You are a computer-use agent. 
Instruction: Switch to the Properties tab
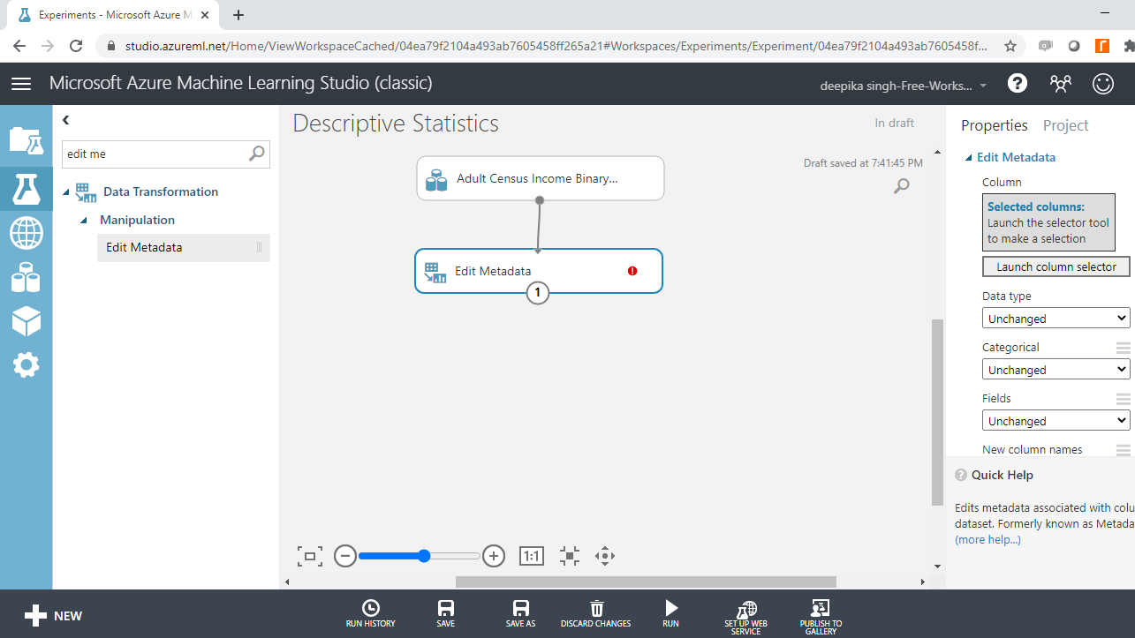(995, 125)
